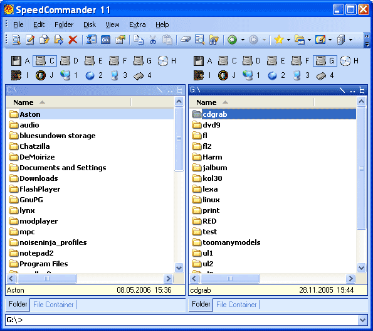Open the notes icon dropdown arrow
This screenshot has width=373, height=331.
coord(330,40)
